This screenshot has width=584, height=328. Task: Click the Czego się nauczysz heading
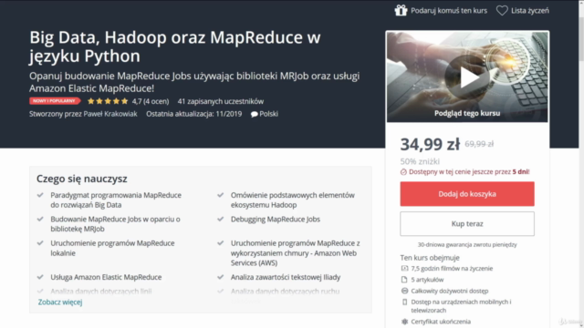click(x=82, y=179)
